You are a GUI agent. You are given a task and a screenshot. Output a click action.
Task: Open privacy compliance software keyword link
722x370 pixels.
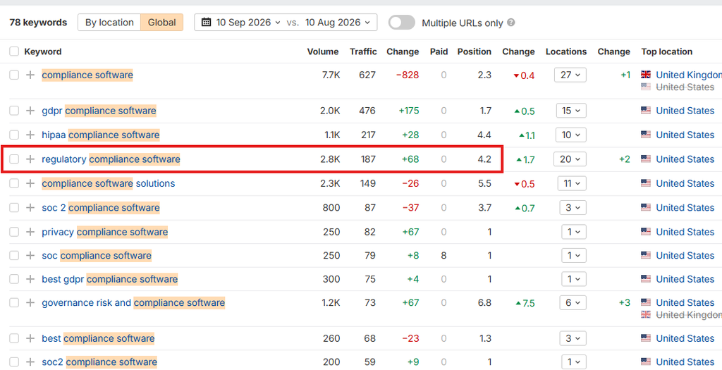click(x=105, y=232)
